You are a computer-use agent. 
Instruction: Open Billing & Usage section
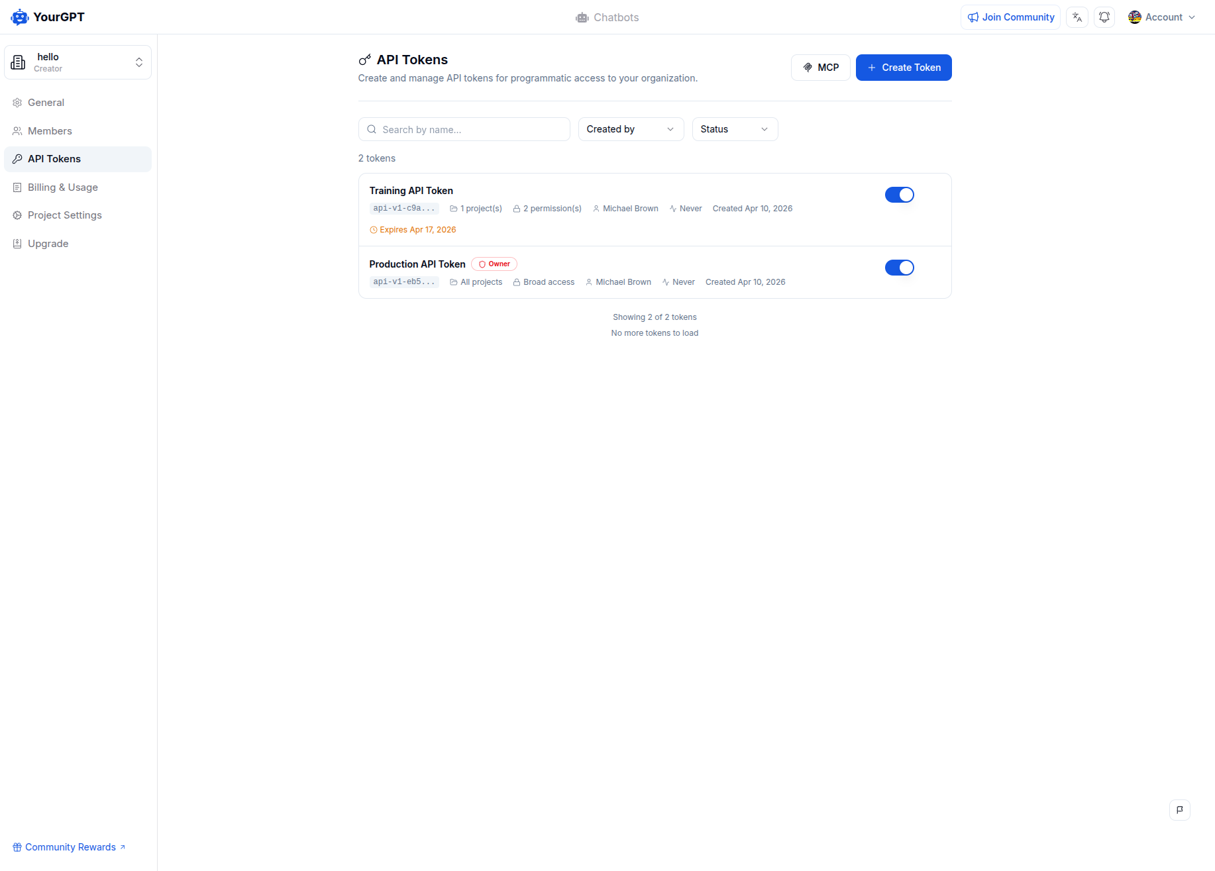point(62,187)
